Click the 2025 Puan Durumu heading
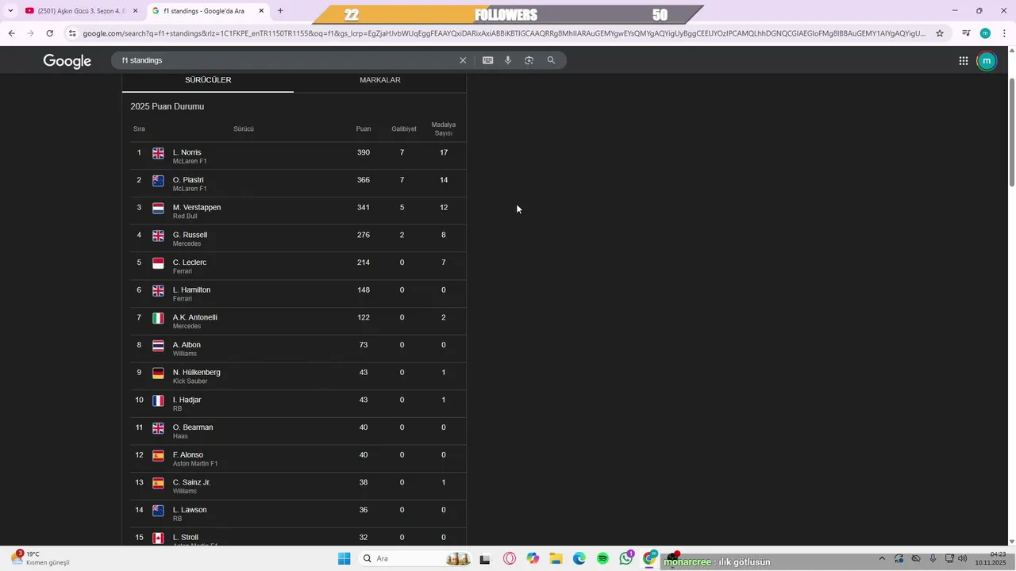 point(167,106)
